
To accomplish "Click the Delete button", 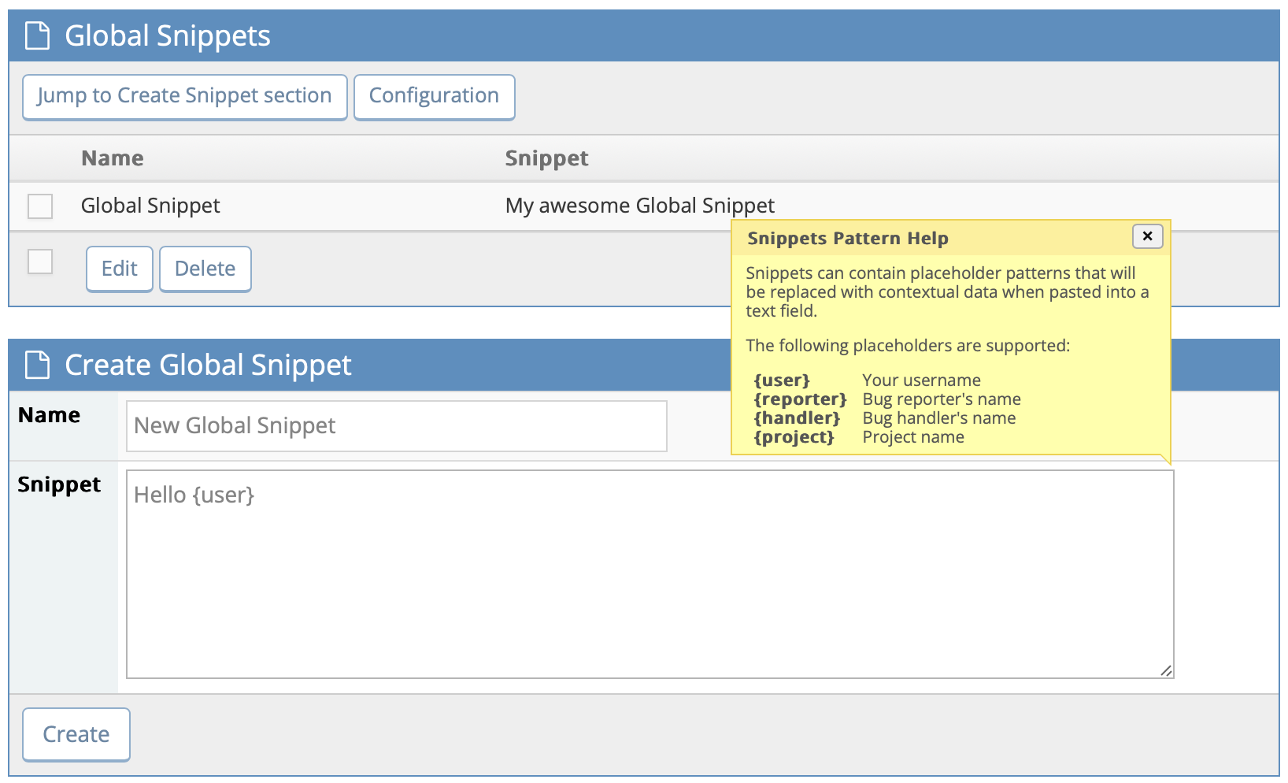I will click(x=205, y=269).
